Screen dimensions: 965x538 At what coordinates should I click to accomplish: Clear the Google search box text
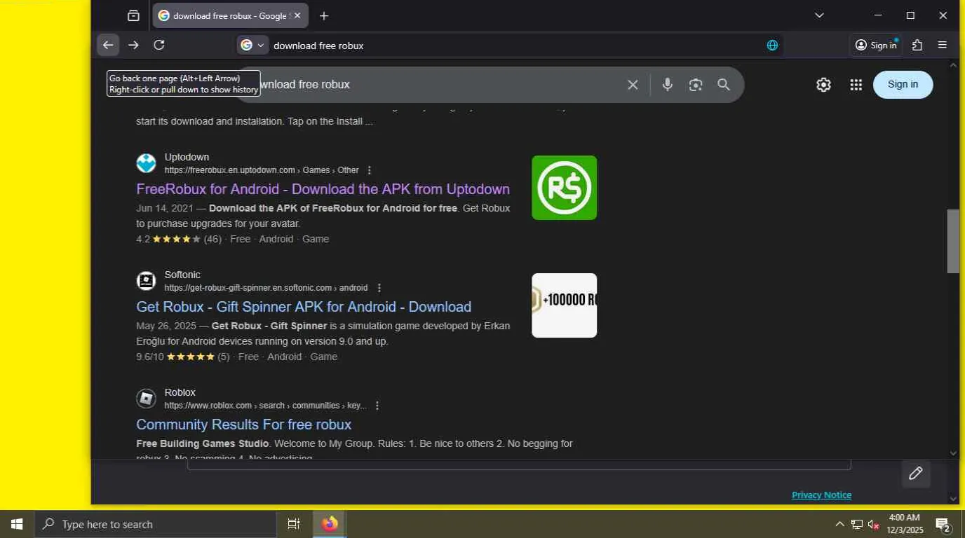633,85
